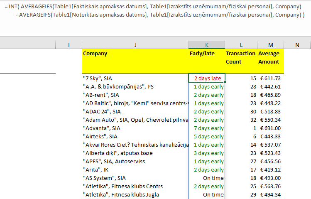Click the € 494.34 amount cell
The width and height of the screenshot is (311, 199).
[x=271, y=195]
